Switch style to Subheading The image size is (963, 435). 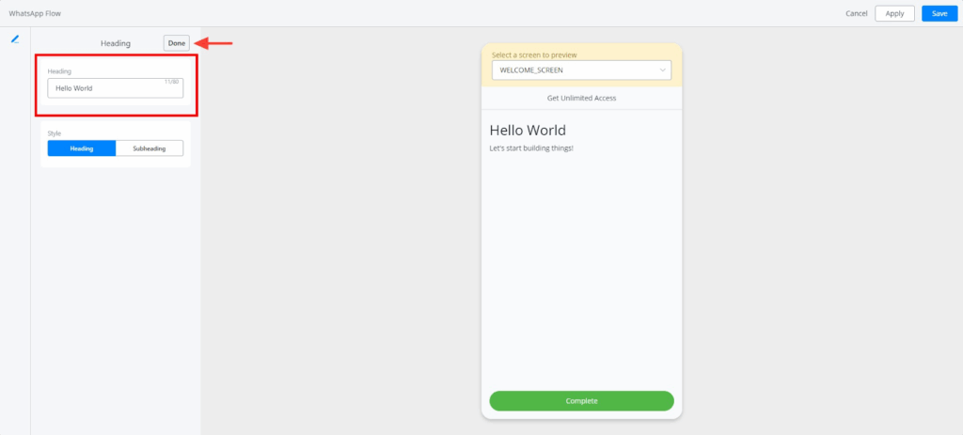[150, 148]
